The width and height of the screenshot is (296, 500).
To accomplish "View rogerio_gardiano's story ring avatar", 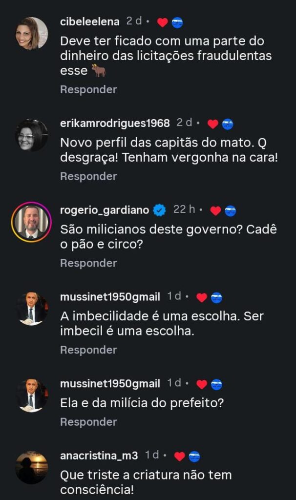I will point(32,222).
